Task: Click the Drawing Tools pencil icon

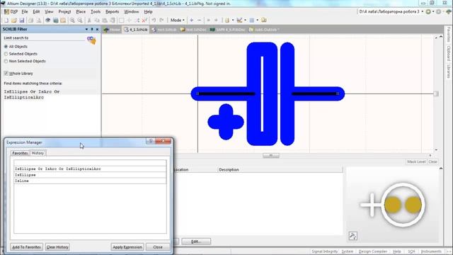Action: pyautogui.click(x=239, y=21)
